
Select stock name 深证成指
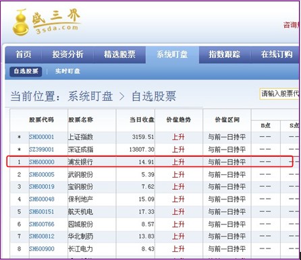point(80,150)
